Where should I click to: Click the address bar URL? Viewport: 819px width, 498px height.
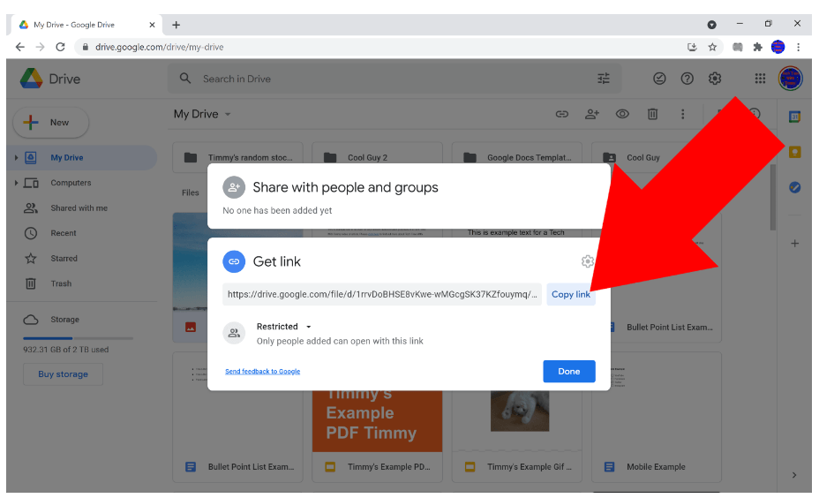click(x=160, y=47)
